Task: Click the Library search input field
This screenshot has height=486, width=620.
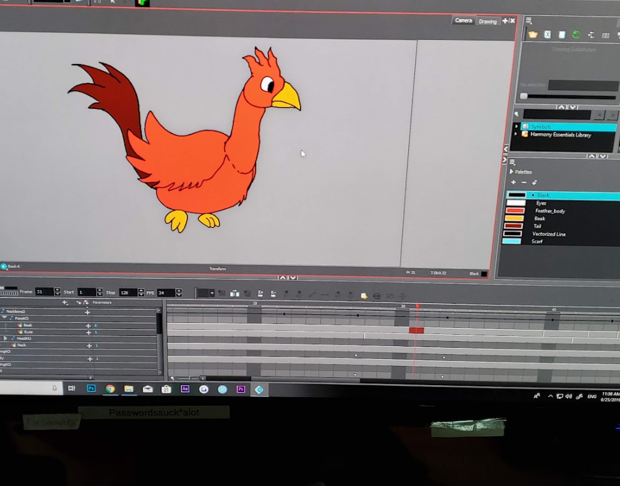Action: tap(556, 114)
